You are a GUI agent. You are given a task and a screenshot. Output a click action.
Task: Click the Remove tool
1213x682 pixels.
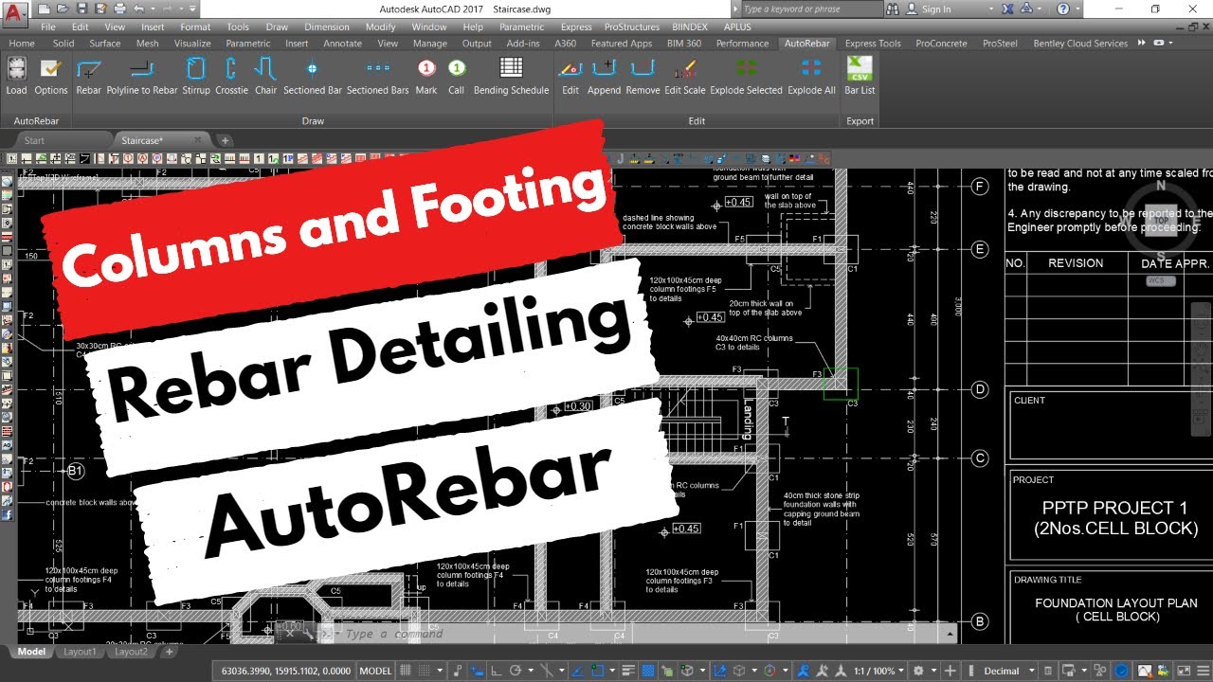[643, 75]
